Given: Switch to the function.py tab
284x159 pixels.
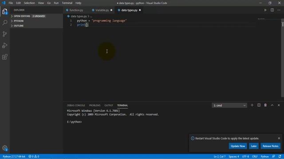Looking at the screenshot, I should point(76,10).
